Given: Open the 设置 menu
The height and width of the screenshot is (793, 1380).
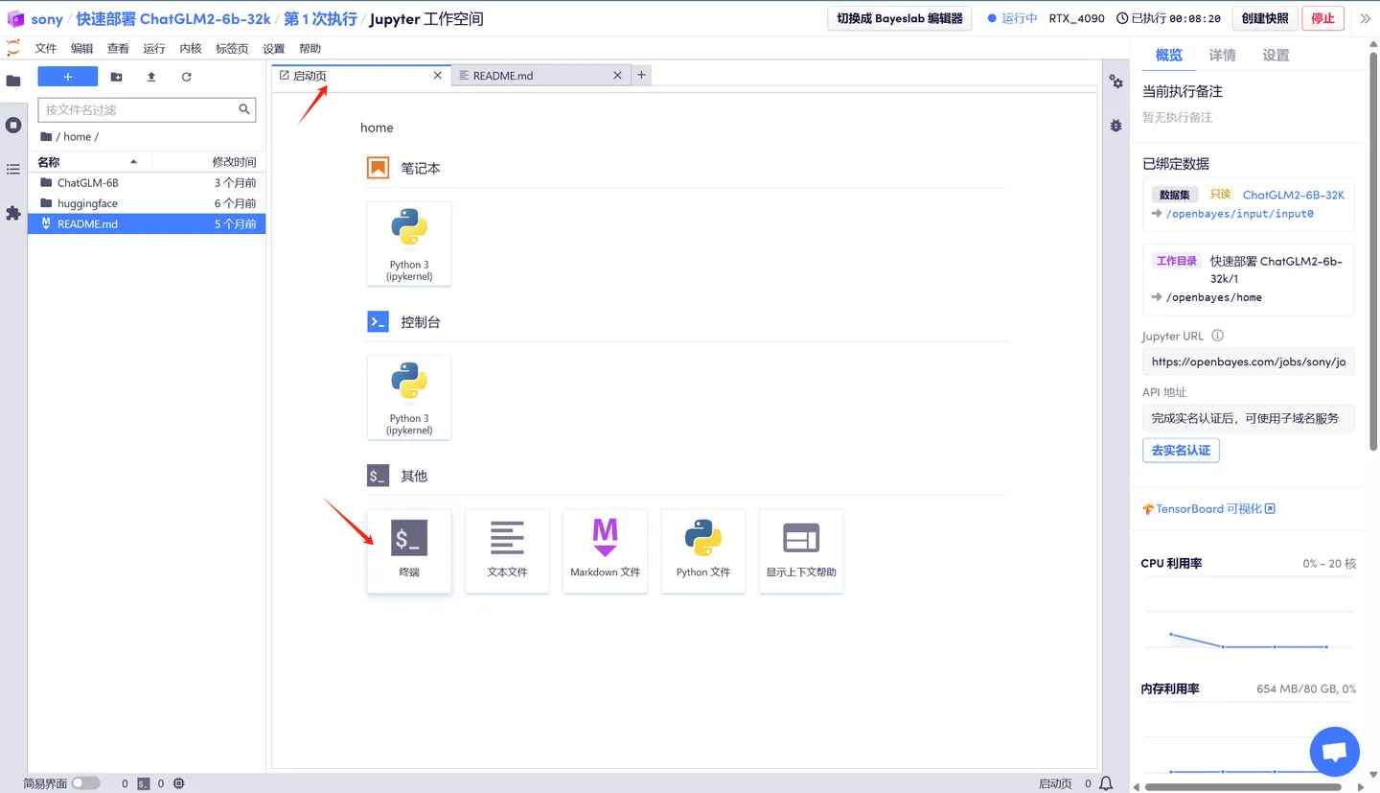Looking at the screenshot, I should (x=274, y=48).
